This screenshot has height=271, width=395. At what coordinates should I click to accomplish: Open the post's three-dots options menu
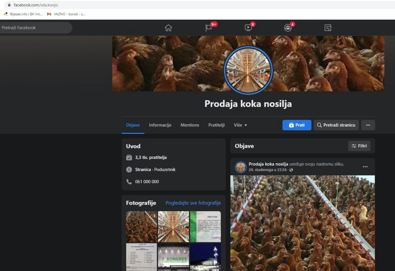tap(365, 167)
